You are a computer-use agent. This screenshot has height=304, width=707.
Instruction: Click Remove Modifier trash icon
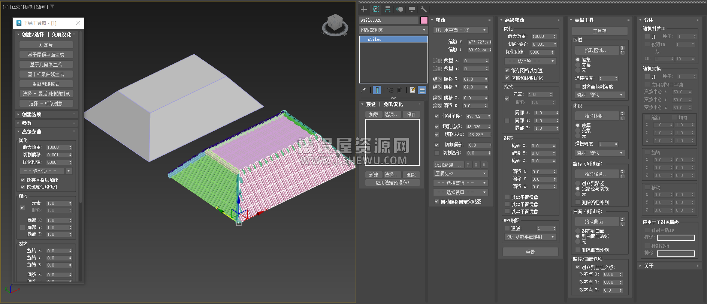click(x=399, y=90)
